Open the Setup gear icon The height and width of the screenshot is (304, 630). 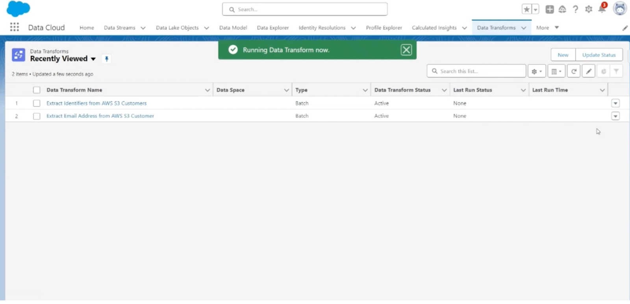coord(589,9)
